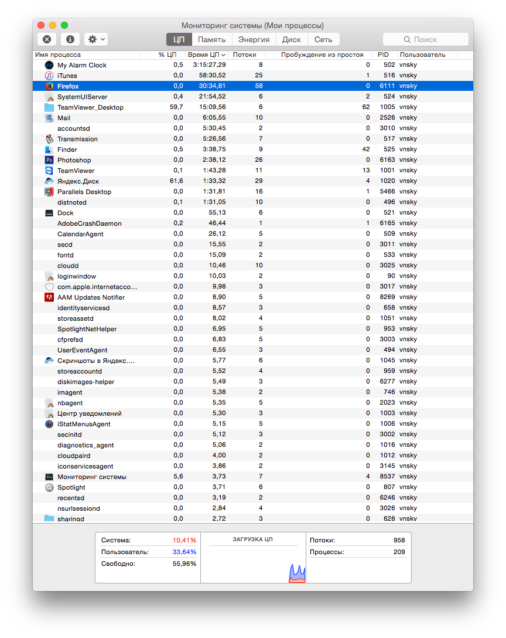Click the Центр уведомлений icon

(49, 414)
